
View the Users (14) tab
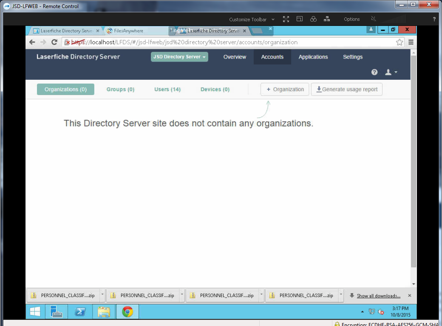point(167,89)
